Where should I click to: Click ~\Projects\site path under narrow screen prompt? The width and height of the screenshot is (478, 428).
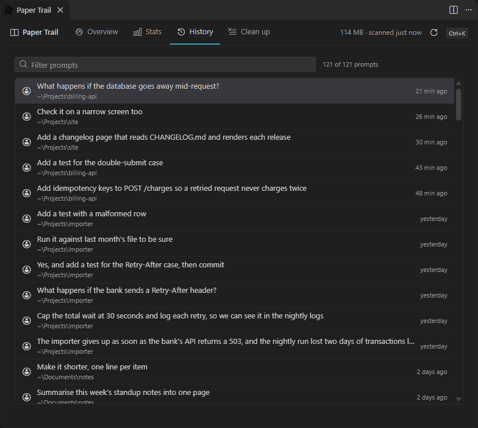(57, 122)
